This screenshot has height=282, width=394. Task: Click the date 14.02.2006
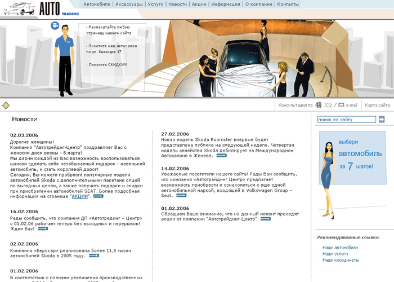(x=175, y=169)
